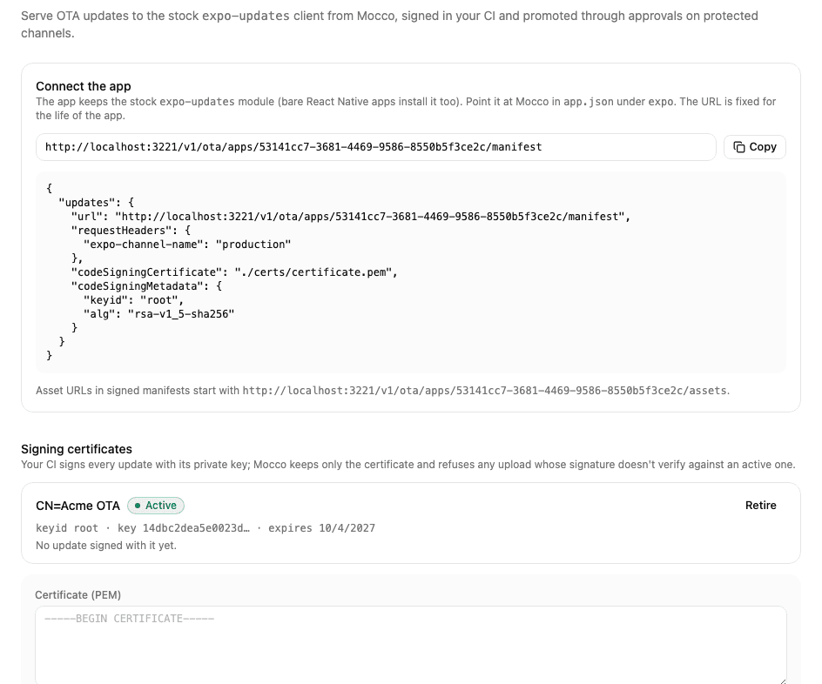Click the Signing certificates heading
The image size is (822, 684).
pos(77,449)
